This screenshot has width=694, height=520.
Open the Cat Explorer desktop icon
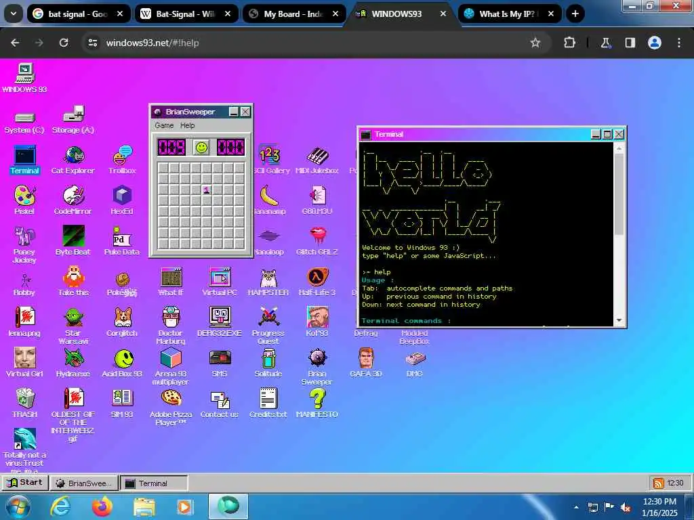click(73, 160)
